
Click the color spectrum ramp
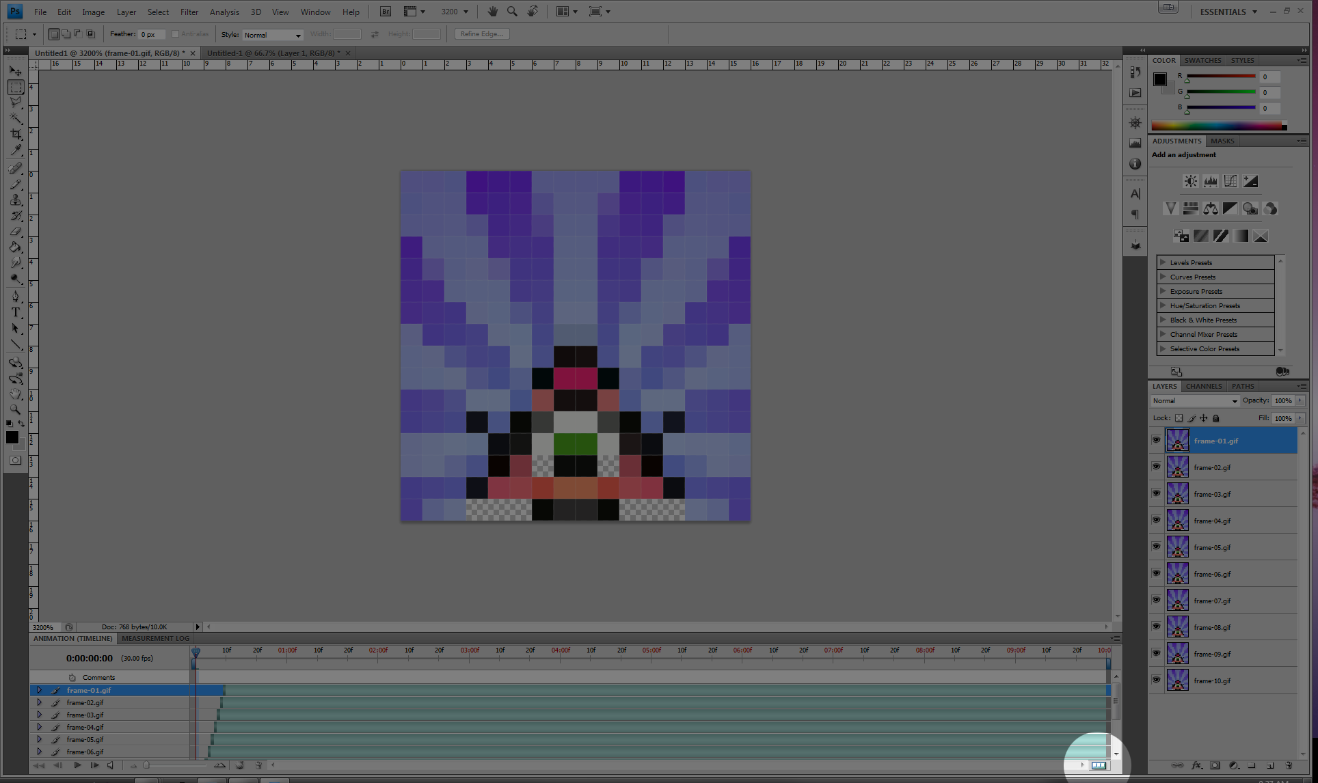click(1219, 126)
